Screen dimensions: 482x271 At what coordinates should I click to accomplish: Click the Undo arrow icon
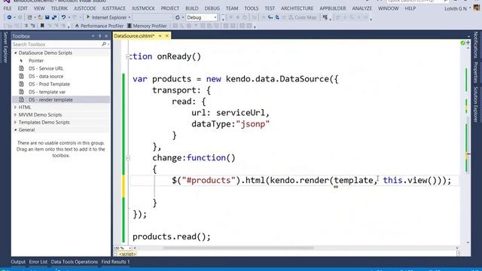point(63,17)
